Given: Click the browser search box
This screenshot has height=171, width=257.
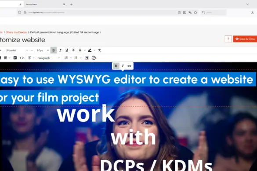Looking at the screenshot, I should point(214,12).
